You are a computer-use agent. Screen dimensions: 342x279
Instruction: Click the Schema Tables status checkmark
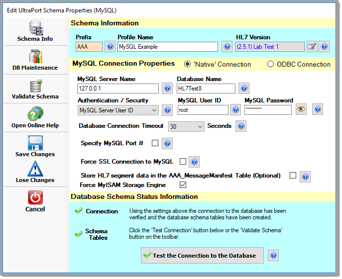tap(79, 234)
